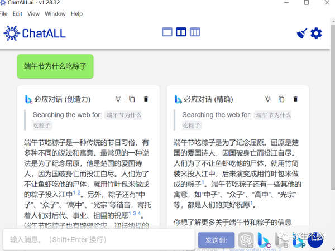This screenshot has height=251, width=335.
Task: Toggle the ChatGPT 3.5 bot
Action: pyautogui.click(x=246, y=240)
